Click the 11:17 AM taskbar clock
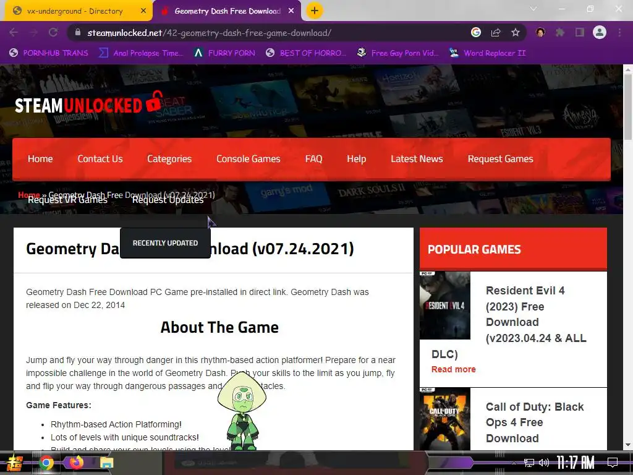 point(576,463)
